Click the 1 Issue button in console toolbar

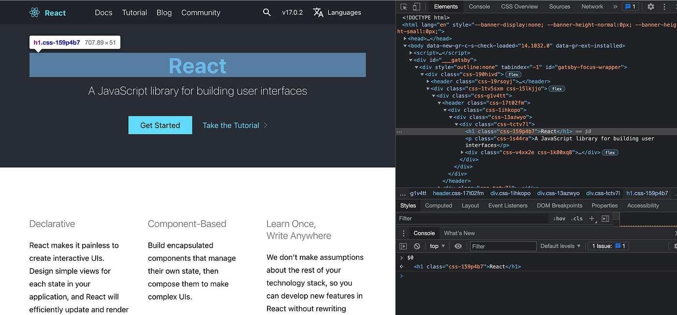[x=609, y=246]
